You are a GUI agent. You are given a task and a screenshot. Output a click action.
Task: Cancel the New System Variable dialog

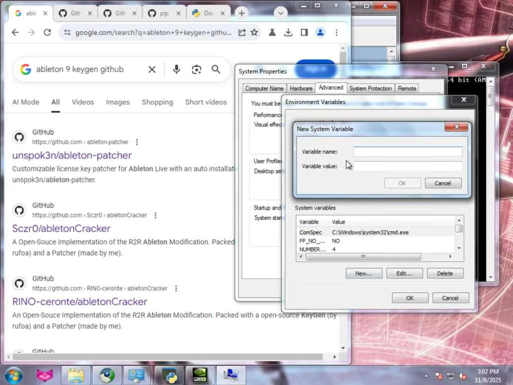pyautogui.click(x=443, y=183)
